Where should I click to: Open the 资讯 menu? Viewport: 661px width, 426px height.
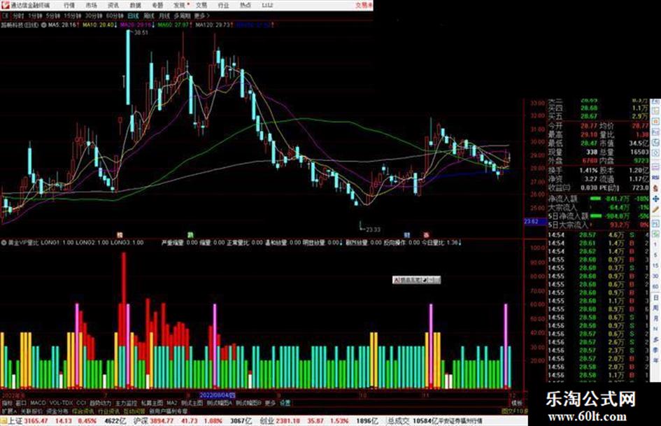[113, 5]
